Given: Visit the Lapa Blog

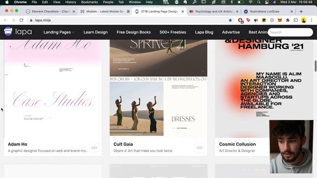Looking at the screenshot, I should click(204, 32).
